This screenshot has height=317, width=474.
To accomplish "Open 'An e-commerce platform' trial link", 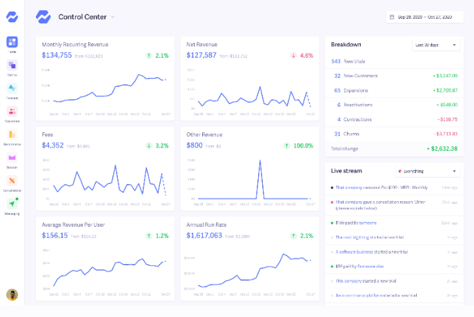I will click(x=359, y=295).
